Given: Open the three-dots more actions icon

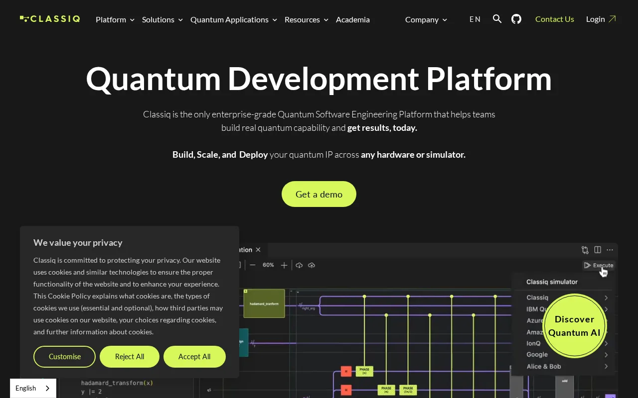Looking at the screenshot, I should [610, 250].
